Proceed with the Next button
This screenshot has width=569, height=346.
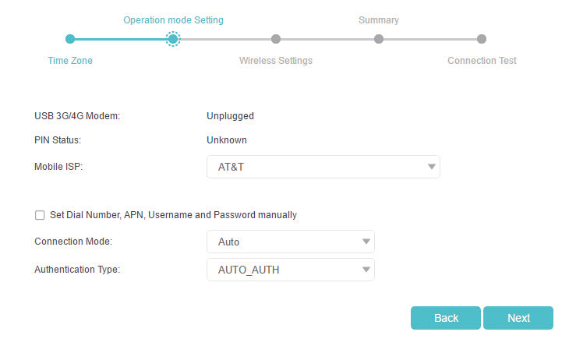(x=518, y=318)
